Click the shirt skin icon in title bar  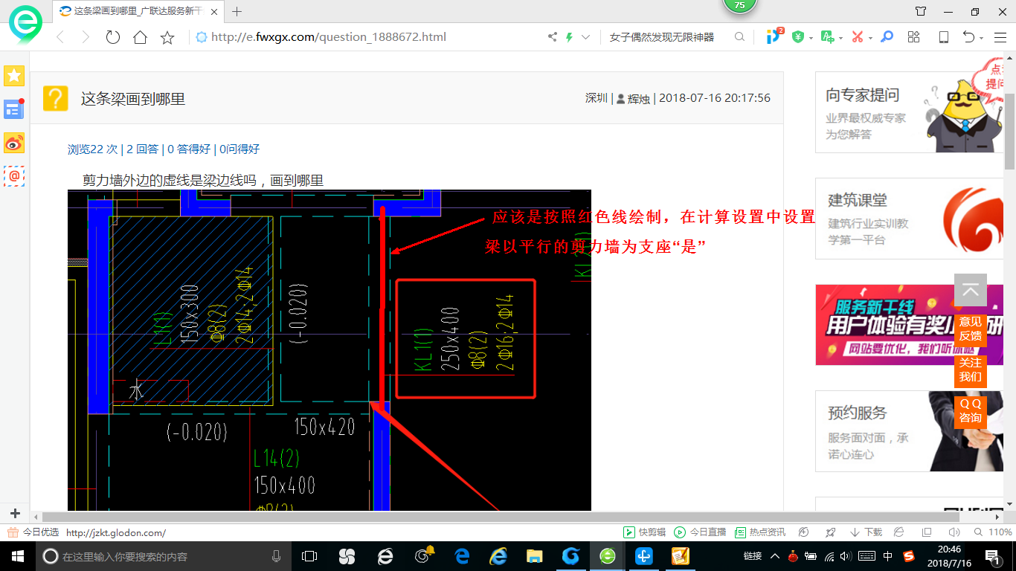(921, 11)
